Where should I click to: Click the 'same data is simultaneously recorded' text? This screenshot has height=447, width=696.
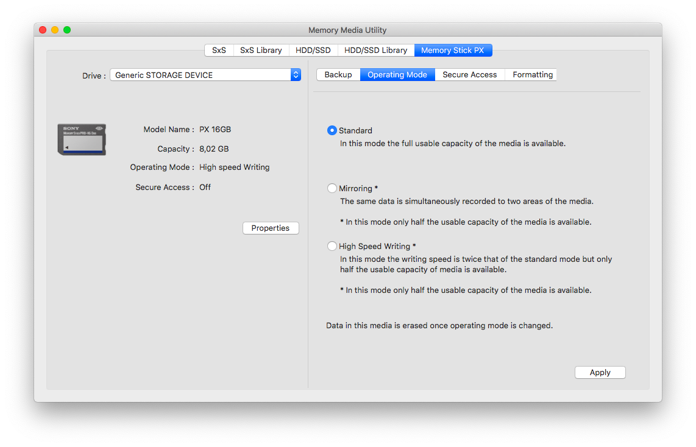tap(466, 202)
